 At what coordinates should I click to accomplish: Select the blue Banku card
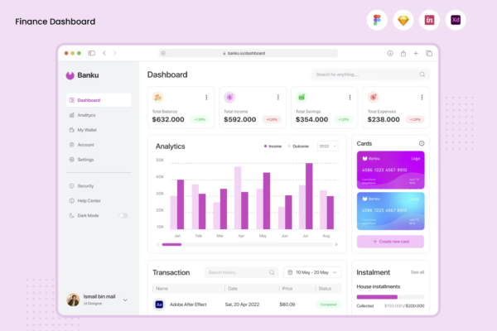[390, 211]
